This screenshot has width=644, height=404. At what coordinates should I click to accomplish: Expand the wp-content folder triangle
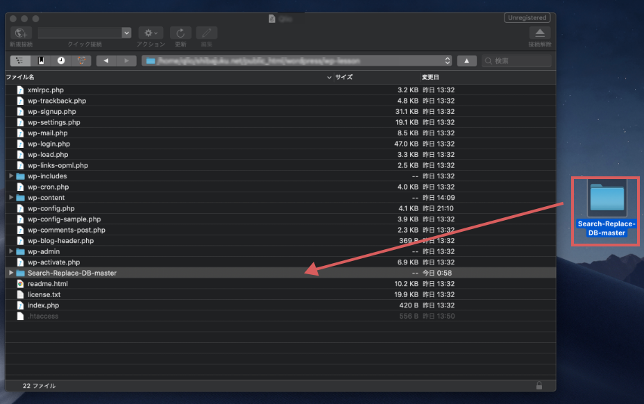pyautogui.click(x=11, y=198)
